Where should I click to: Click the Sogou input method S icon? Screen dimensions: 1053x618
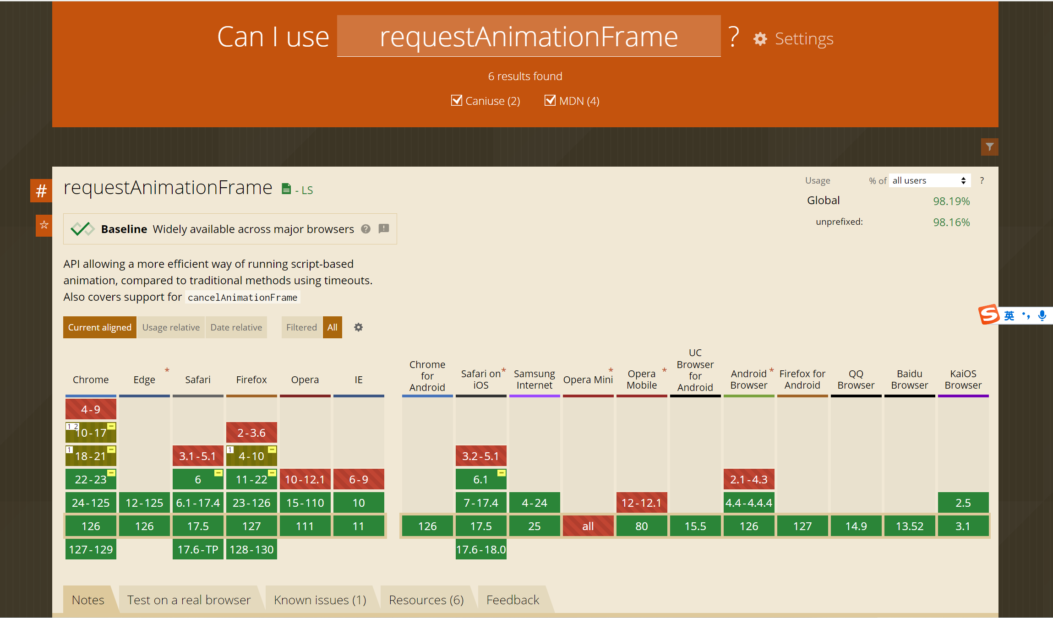[988, 314]
